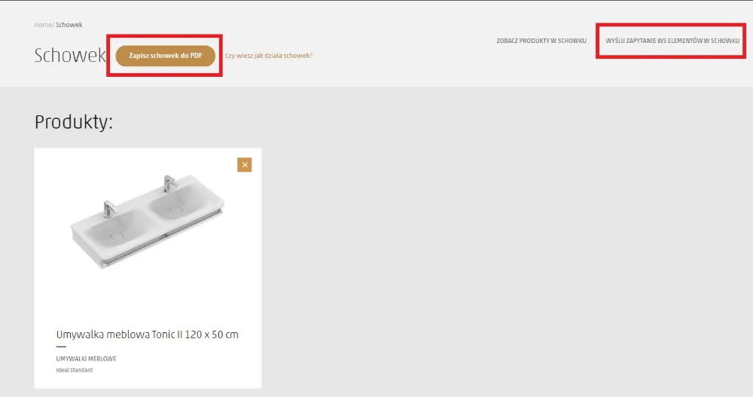The image size is (753, 397).
Task: Click the short dash below the product title
Action: 61,347
